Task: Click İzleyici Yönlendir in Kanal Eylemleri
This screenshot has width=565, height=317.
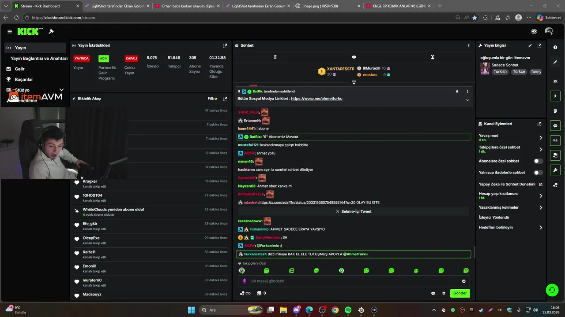Action: (x=494, y=217)
